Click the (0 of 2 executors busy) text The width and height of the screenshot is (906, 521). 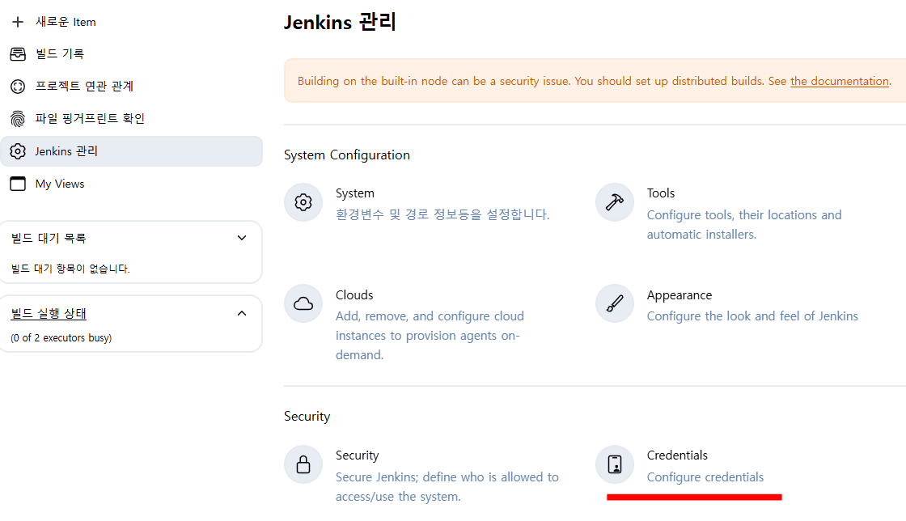point(61,338)
